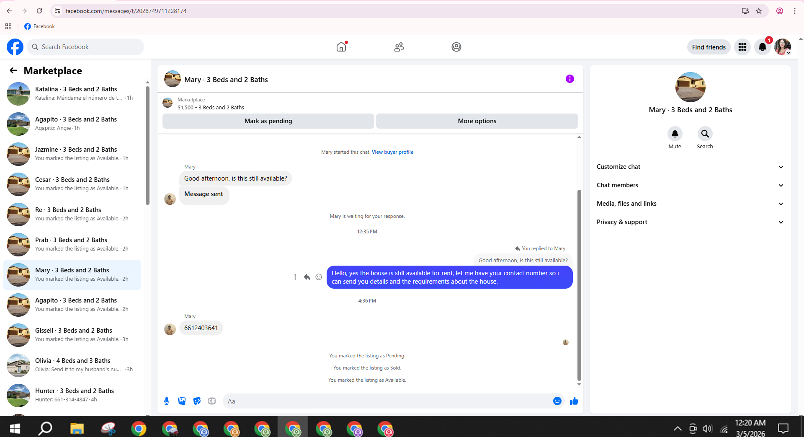Open Olivia 4 Beds and 3 Baths chat
This screenshot has height=437, width=804.
coord(72,365)
